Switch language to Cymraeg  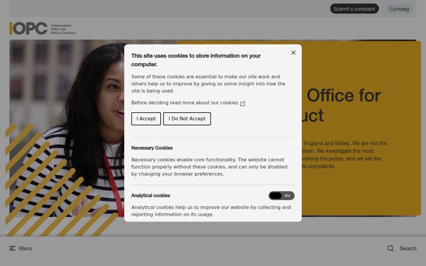coord(399,9)
